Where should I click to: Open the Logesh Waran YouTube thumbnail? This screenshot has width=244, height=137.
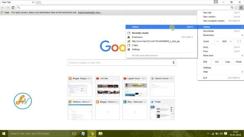[x=135, y=86]
